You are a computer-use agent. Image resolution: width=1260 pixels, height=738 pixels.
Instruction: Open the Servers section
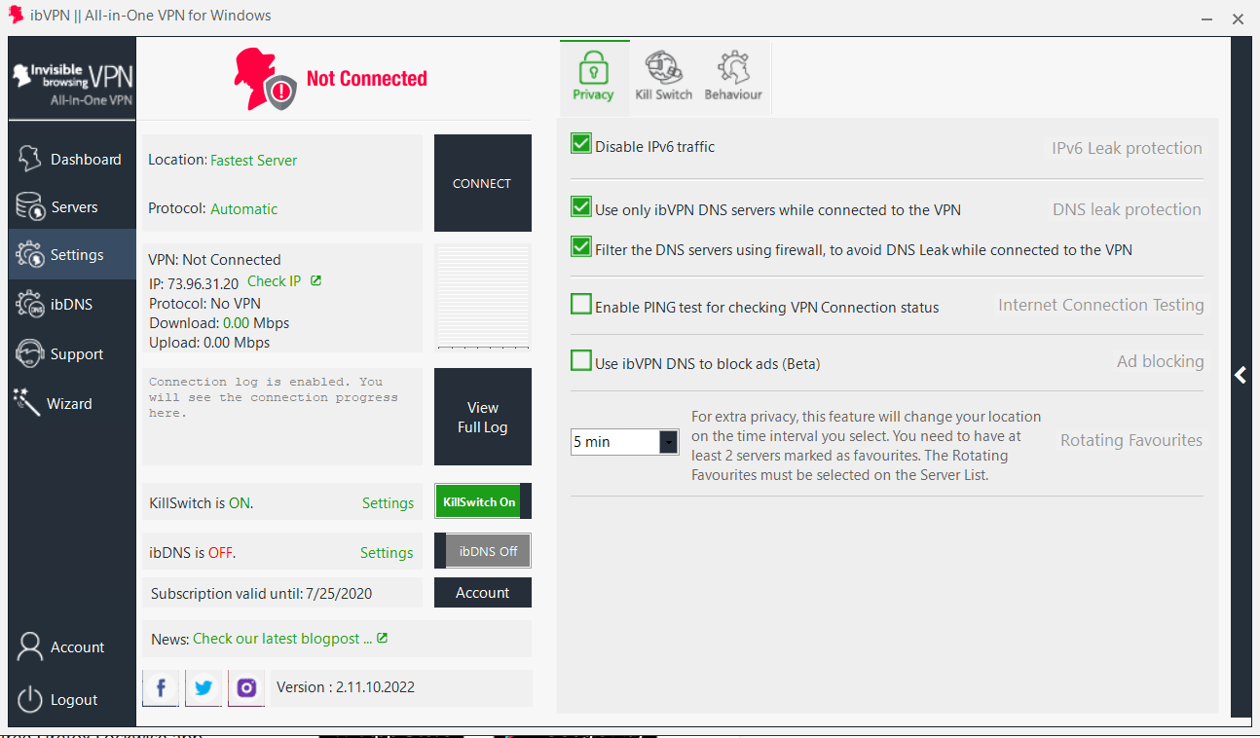72,206
